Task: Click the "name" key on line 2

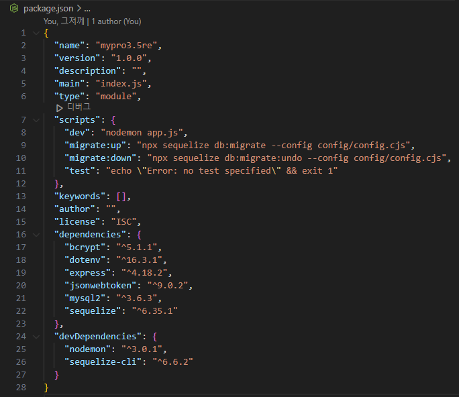Action: 70,46
